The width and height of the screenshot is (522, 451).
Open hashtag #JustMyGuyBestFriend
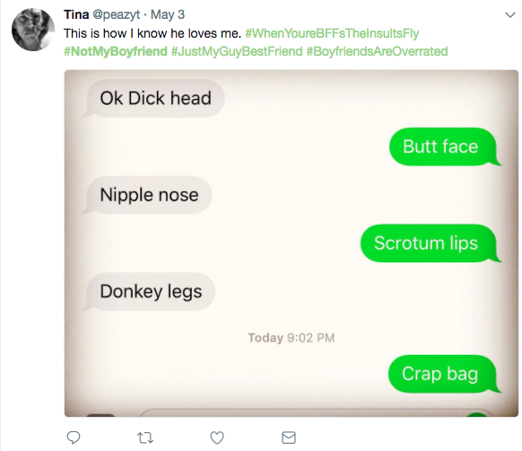click(237, 51)
